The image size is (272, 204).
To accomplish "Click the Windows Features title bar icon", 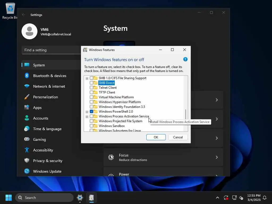I will point(85,50).
